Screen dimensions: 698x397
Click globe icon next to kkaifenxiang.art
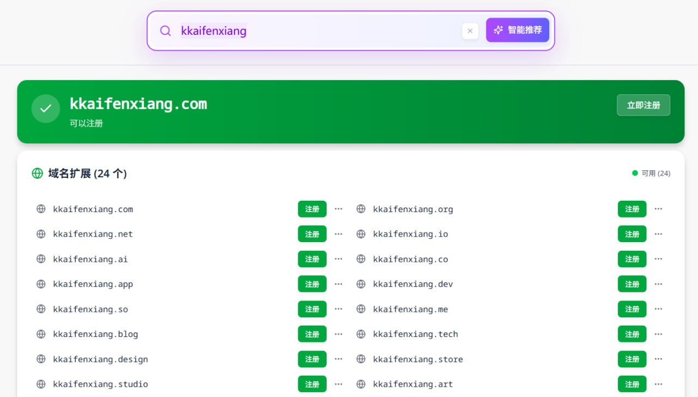coord(361,384)
